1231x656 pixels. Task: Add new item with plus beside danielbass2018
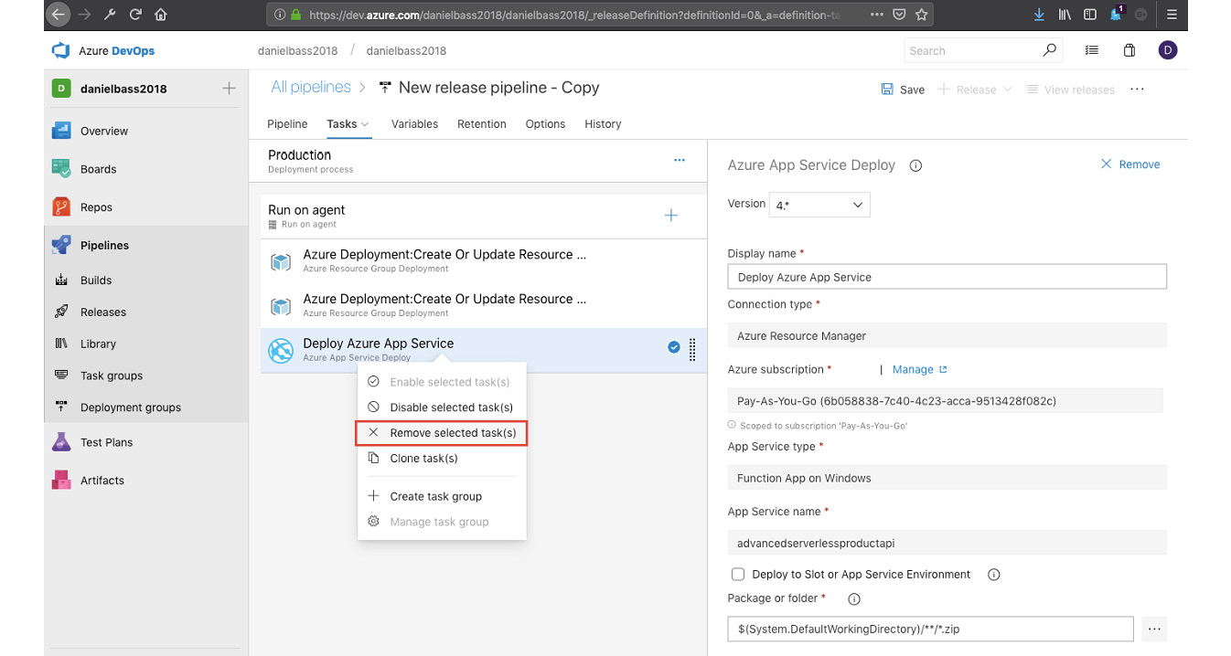point(229,89)
